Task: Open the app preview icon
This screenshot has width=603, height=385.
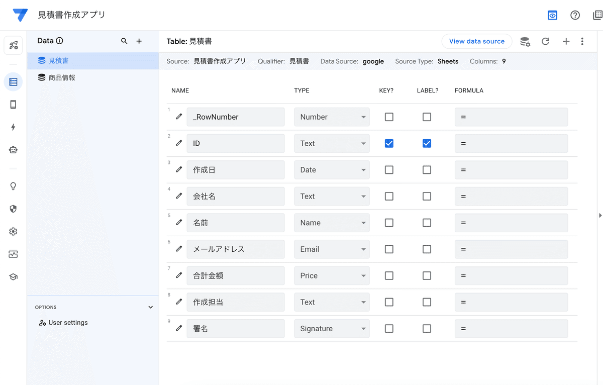Action: [552, 15]
